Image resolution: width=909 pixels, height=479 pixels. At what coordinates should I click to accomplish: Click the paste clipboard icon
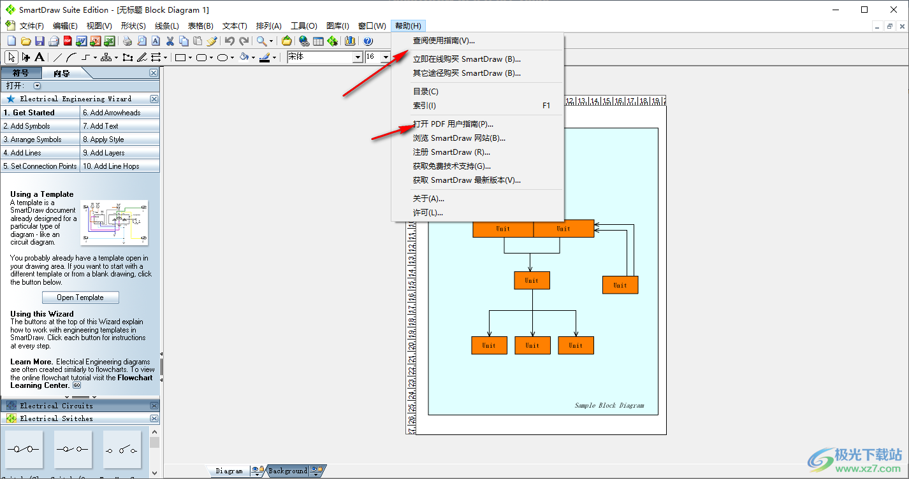click(198, 41)
